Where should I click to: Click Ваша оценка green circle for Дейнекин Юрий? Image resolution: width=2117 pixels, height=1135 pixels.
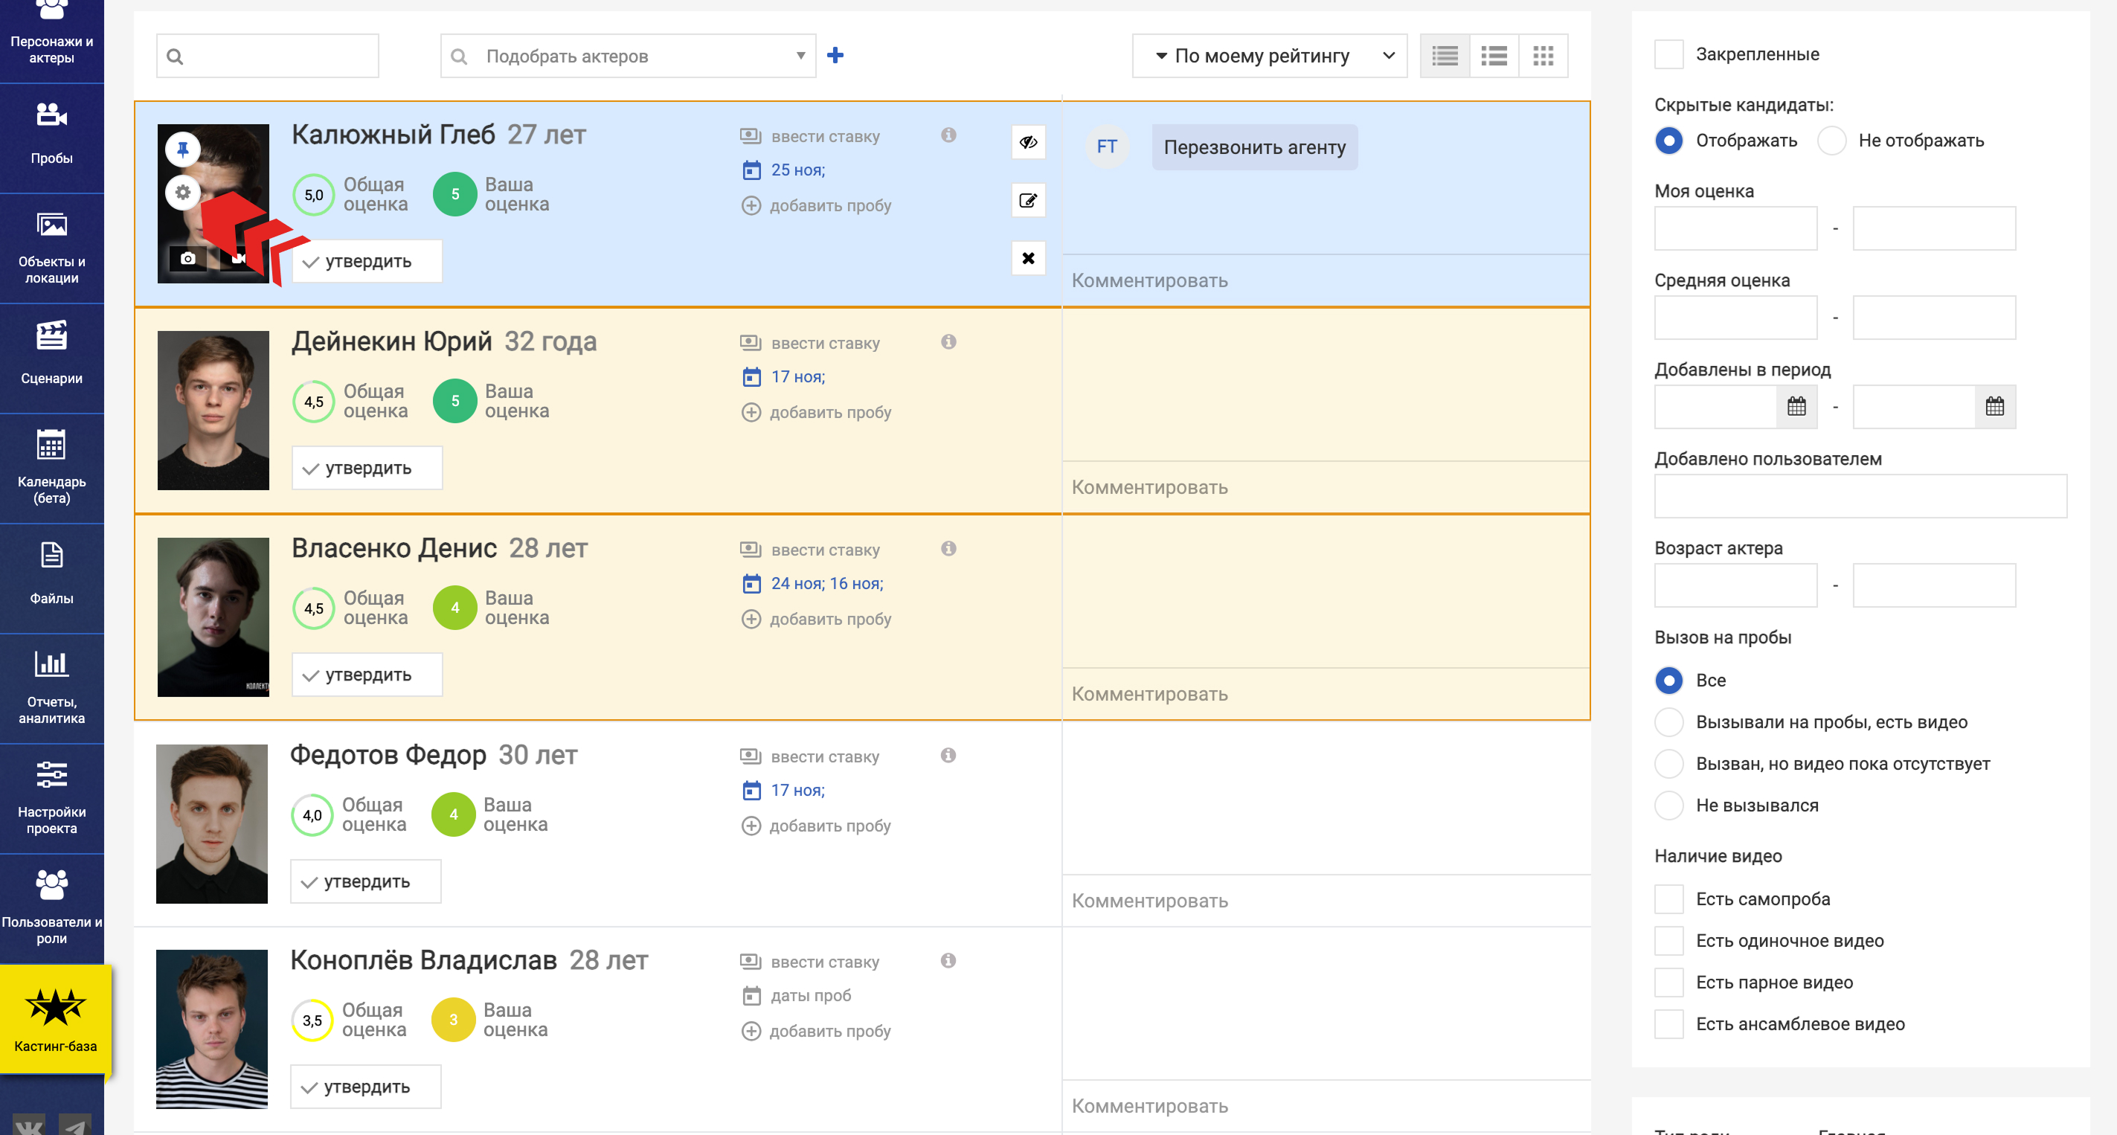tap(454, 401)
